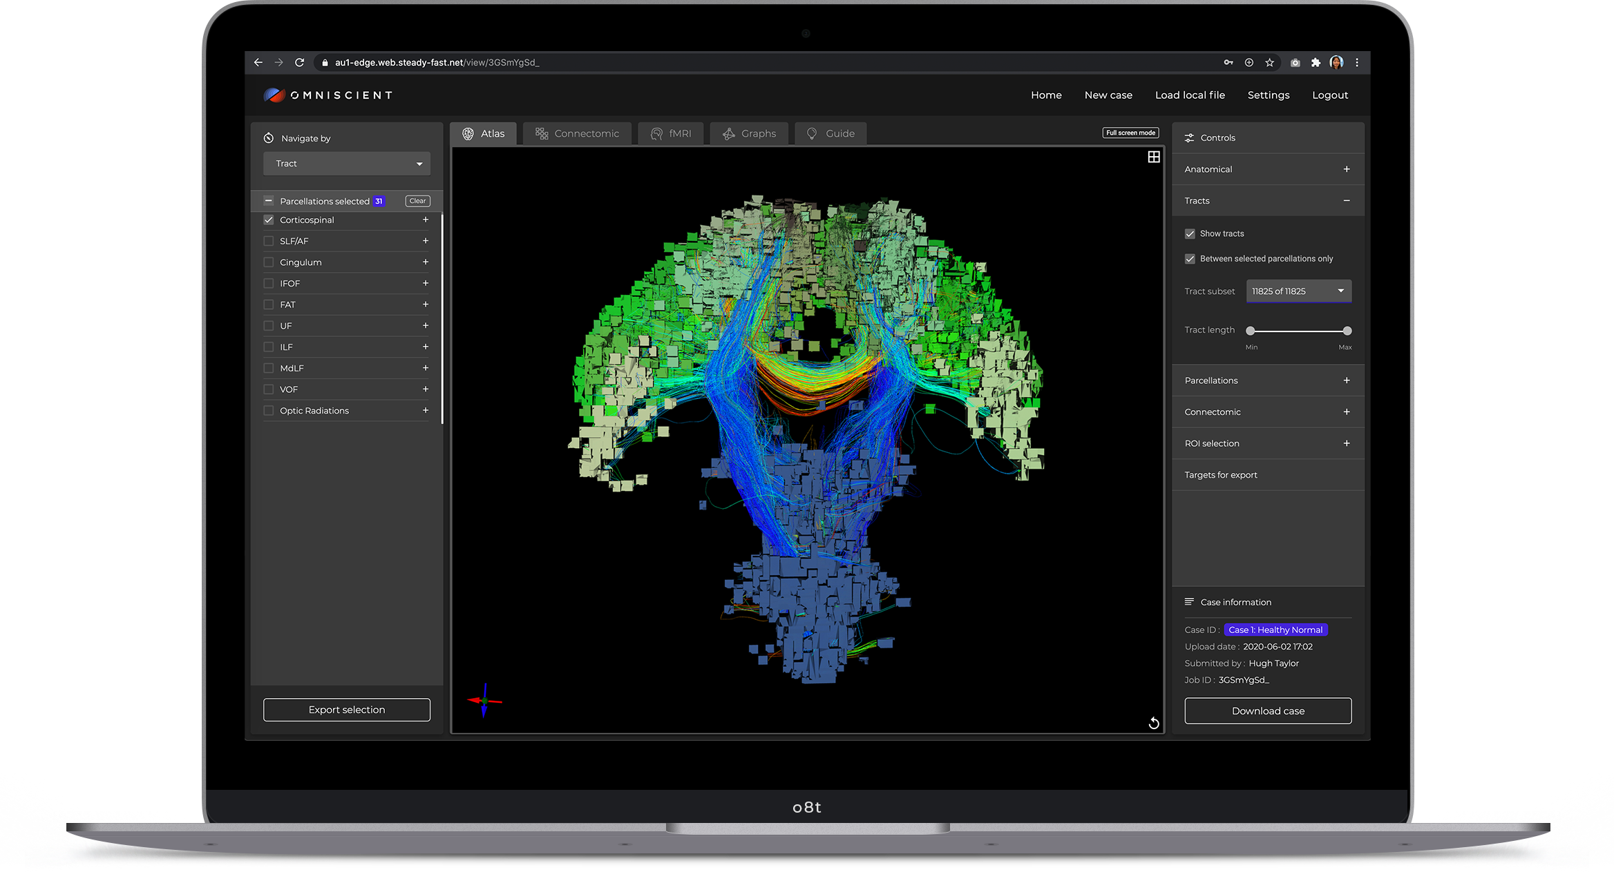This screenshot has height=872, width=1614.
Task: Open the Tract subset dropdown
Action: [1299, 291]
